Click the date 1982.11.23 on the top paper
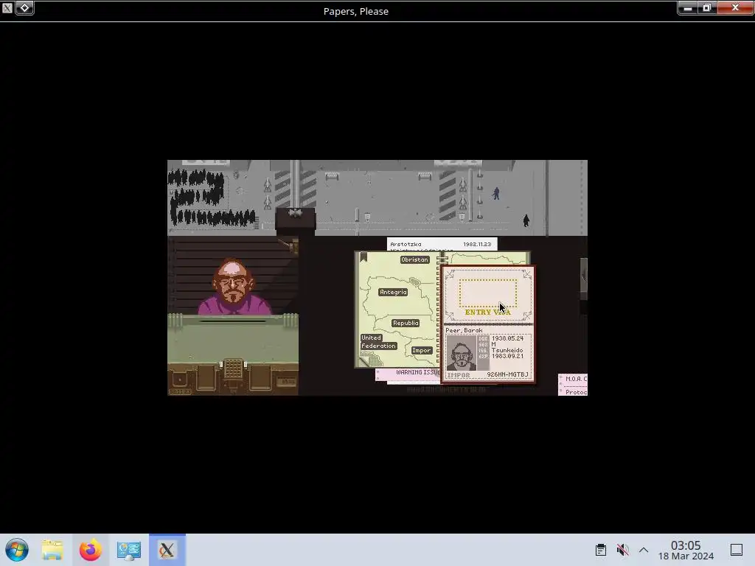 pos(477,244)
